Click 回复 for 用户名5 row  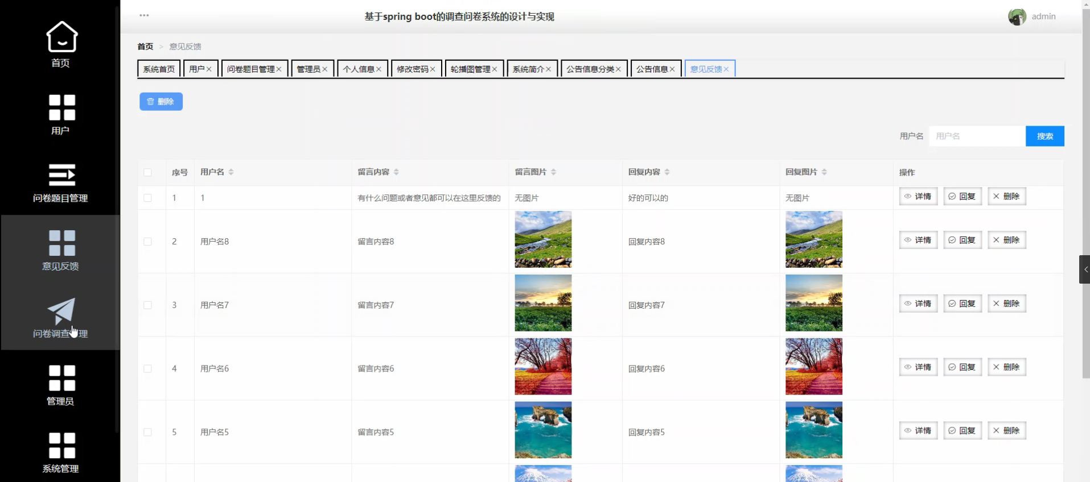click(963, 431)
